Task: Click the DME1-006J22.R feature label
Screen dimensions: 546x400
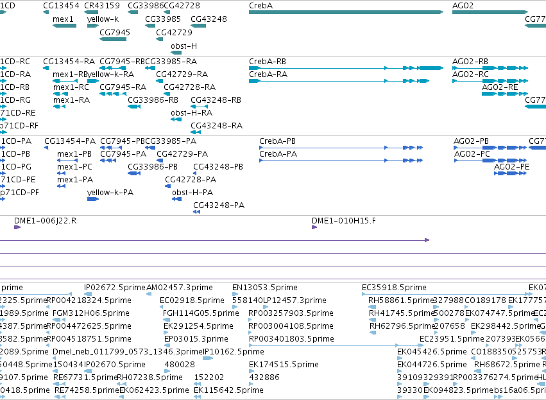Action: click(x=46, y=221)
